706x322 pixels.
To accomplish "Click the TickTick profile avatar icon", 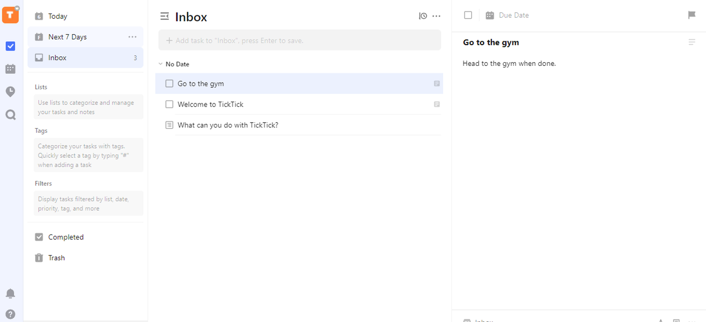I will tap(10, 15).
